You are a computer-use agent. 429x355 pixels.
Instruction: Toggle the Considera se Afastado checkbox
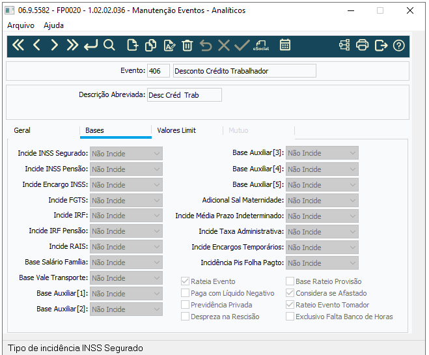coord(290,293)
